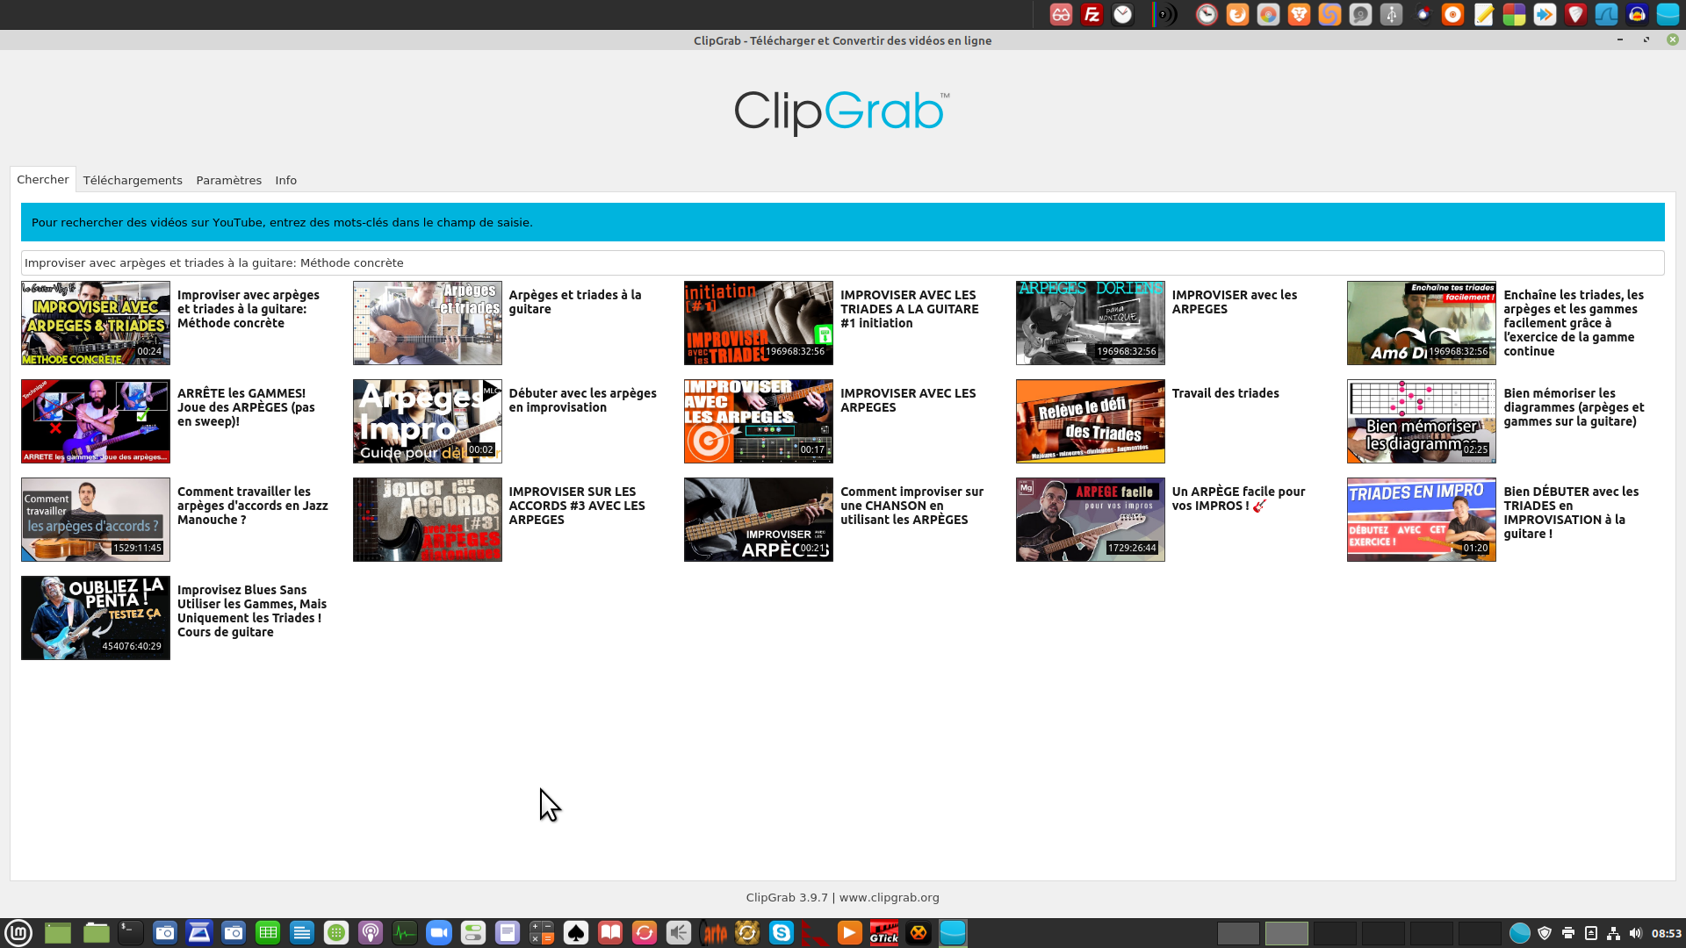Launch Skype from the taskbar
Screen dimensions: 1686x948
[782, 932]
